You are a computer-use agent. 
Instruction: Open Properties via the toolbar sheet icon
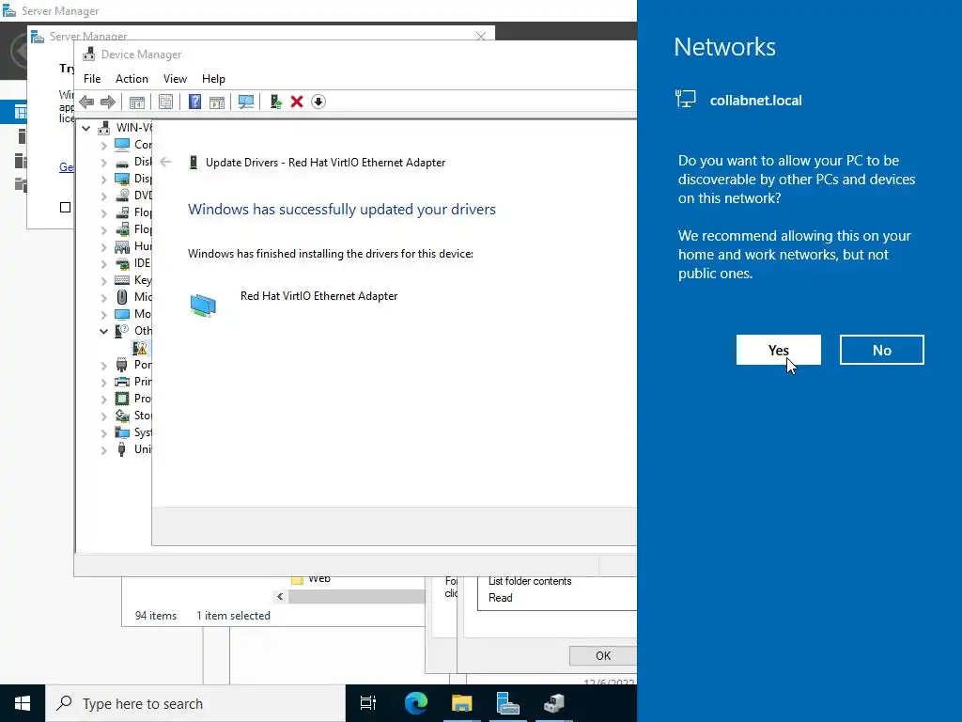click(165, 102)
